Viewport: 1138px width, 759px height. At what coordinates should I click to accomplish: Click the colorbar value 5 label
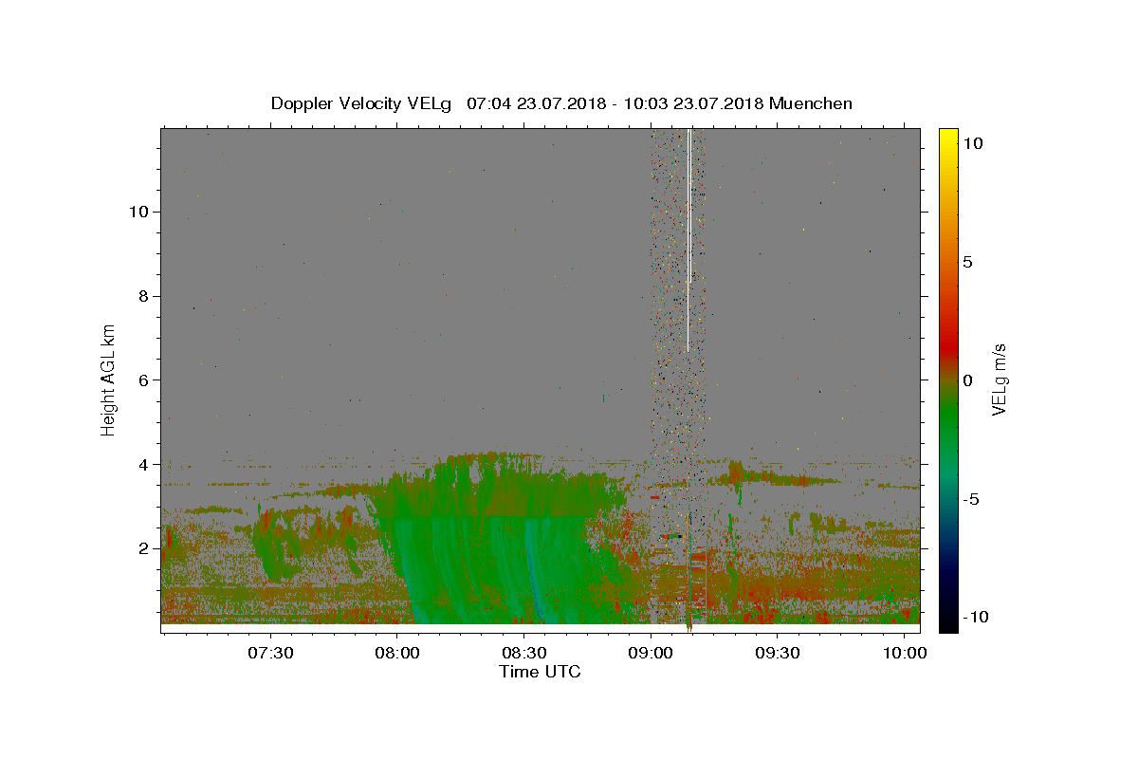pos(967,262)
